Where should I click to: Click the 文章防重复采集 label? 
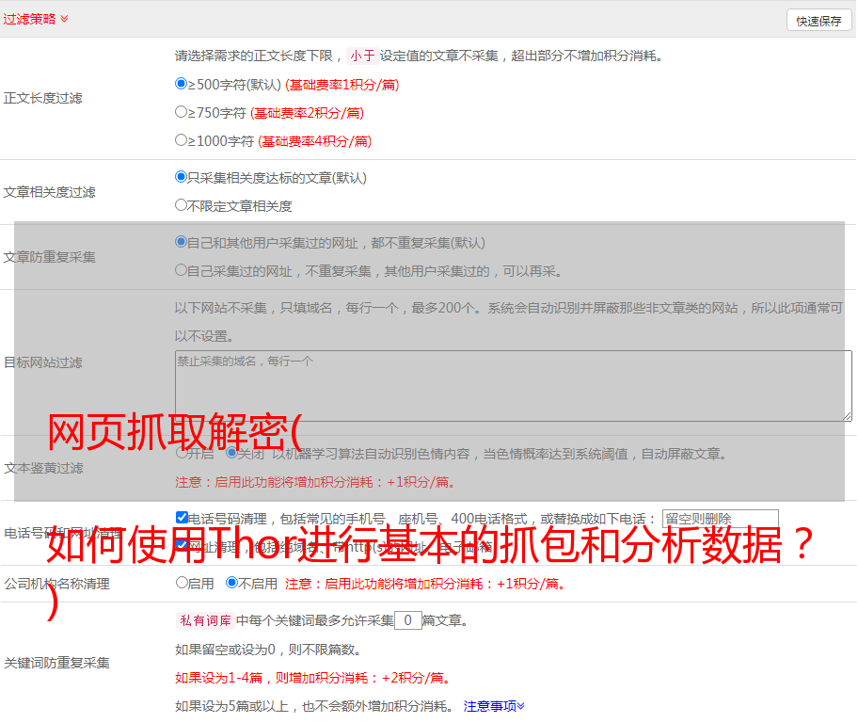tap(49, 257)
